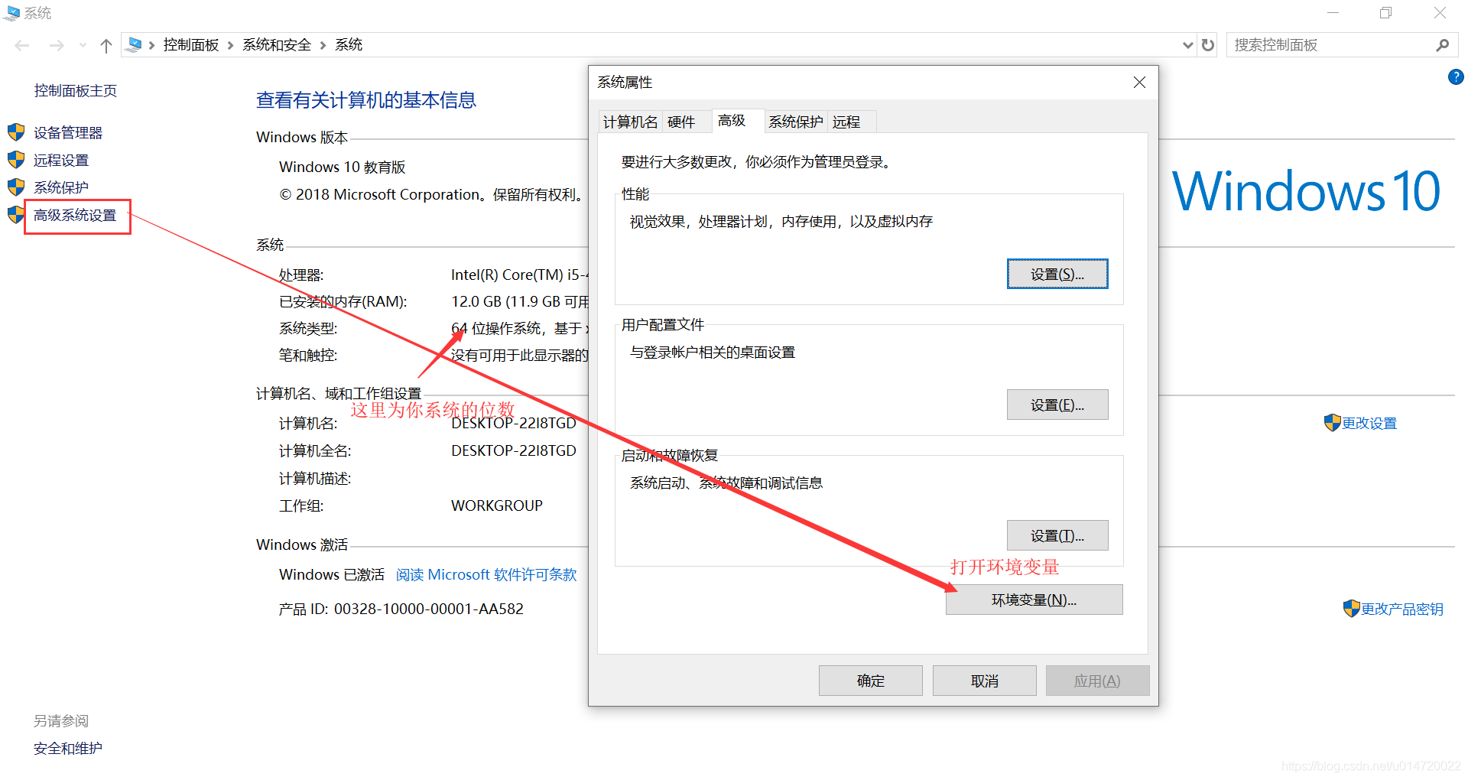Click the system window title icon

[x=11, y=13]
